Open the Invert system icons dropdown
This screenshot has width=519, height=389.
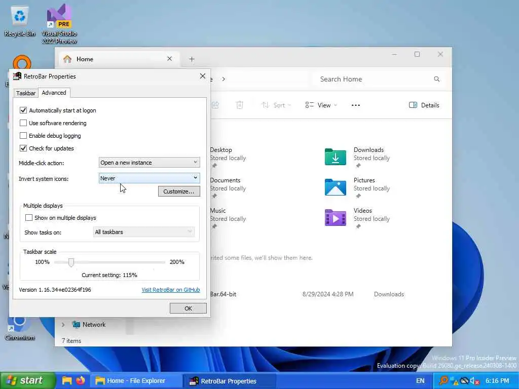coord(150,178)
